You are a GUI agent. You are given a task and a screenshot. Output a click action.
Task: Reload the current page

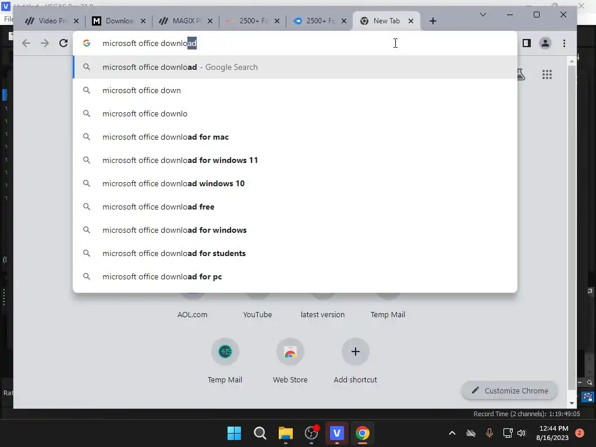click(63, 43)
